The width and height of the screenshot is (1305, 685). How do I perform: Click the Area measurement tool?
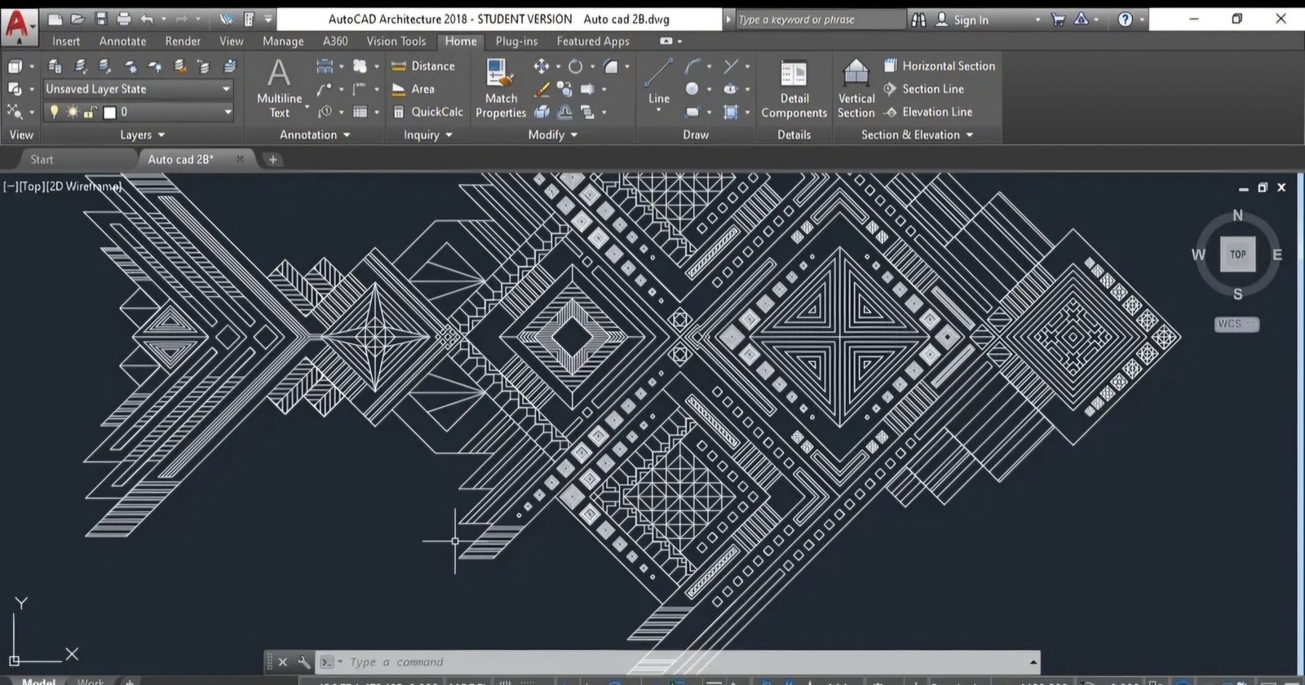click(414, 89)
